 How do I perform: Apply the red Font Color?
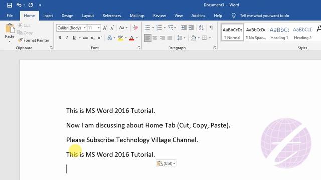coord(131,38)
